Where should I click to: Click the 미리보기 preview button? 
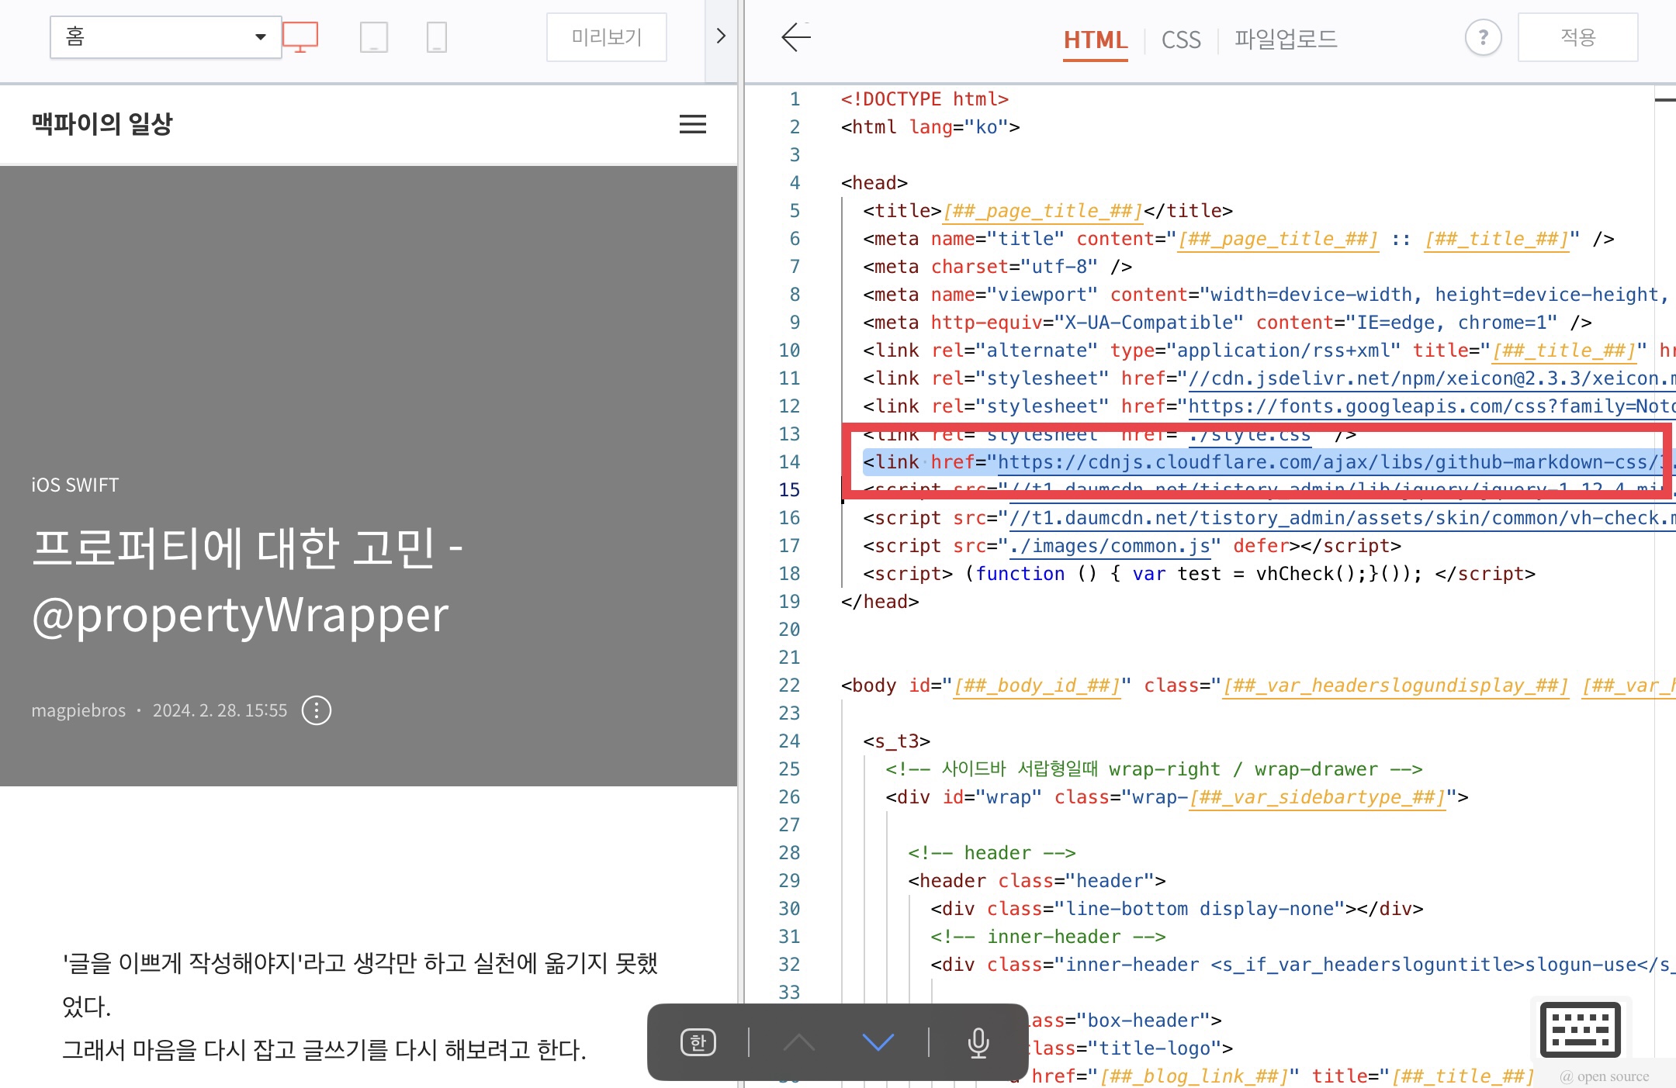(606, 36)
